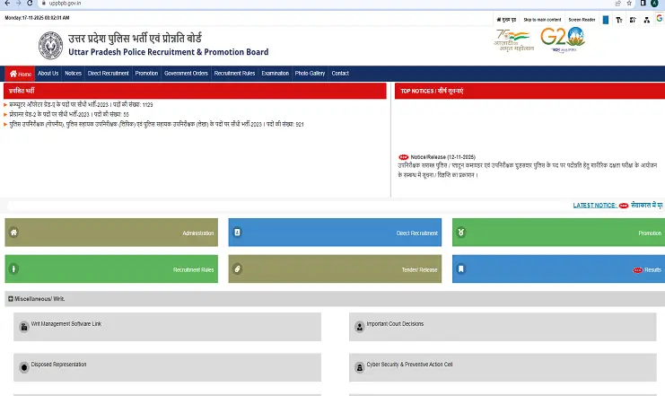
Task: Click the icon beside Important Court Decisions
Action: (360, 327)
